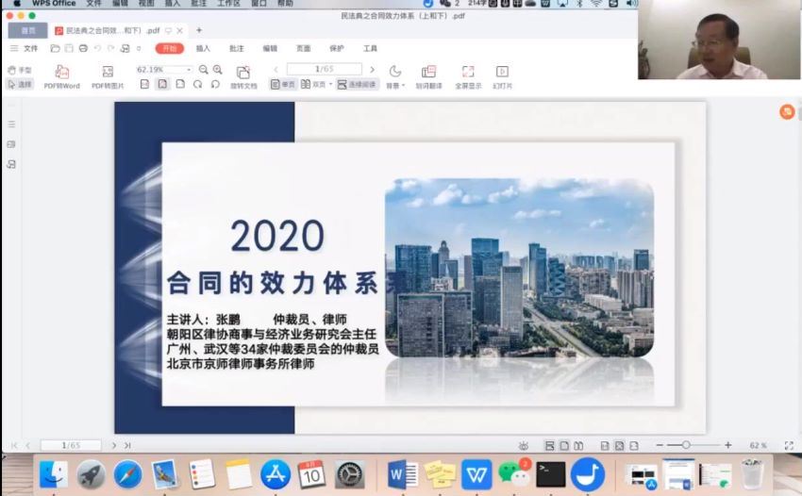Select the Hand (手型) tool

(20, 70)
